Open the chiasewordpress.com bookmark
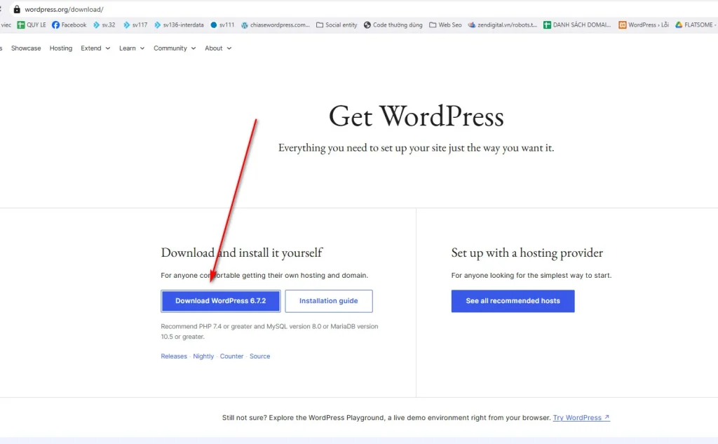This screenshot has height=444, width=718. 275,25
